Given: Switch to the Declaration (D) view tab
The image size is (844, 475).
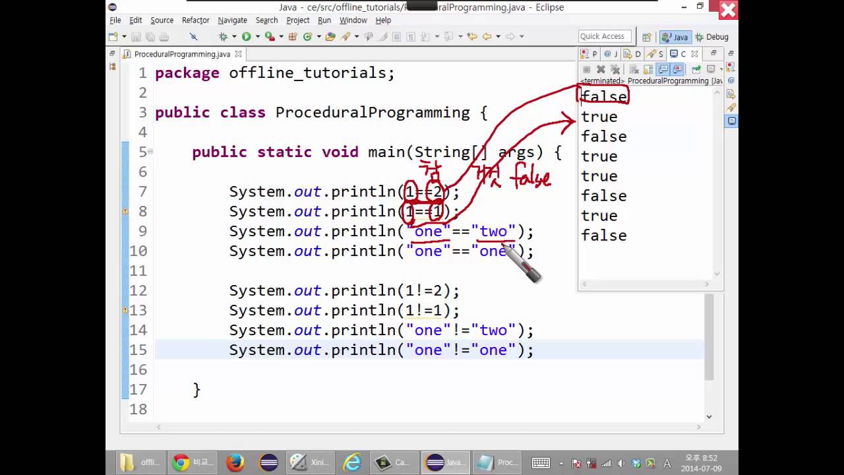Looking at the screenshot, I should click(632, 54).
